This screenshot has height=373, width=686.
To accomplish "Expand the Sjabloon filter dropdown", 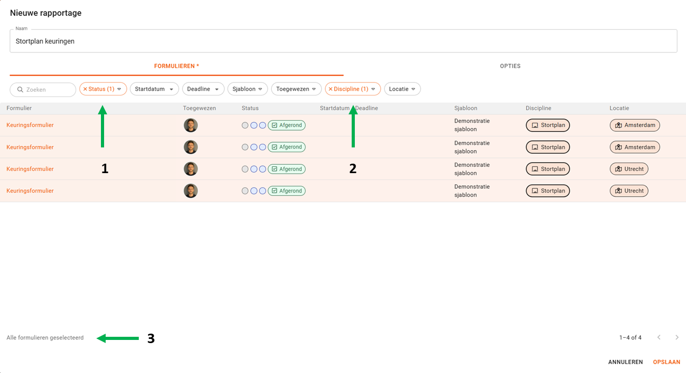I will (x=248, y=89).
